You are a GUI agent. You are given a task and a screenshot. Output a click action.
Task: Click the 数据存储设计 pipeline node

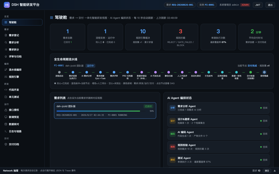(x=142, y=72)
